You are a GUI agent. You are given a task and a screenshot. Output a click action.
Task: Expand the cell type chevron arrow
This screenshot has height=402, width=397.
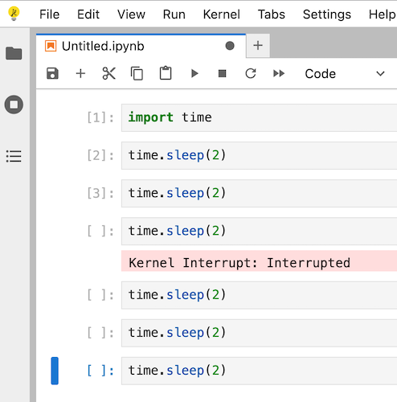(380, 74)
